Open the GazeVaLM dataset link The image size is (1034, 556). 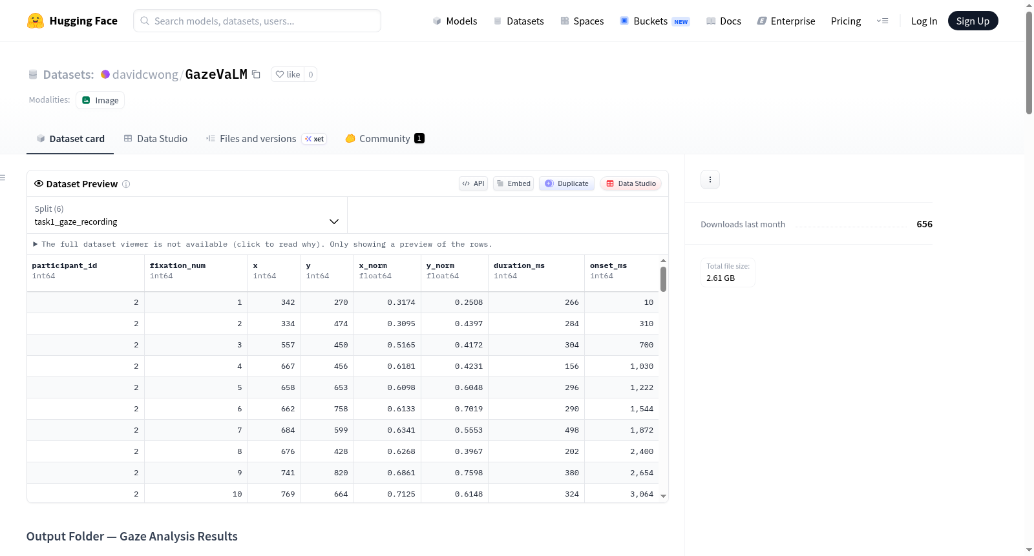216,74
